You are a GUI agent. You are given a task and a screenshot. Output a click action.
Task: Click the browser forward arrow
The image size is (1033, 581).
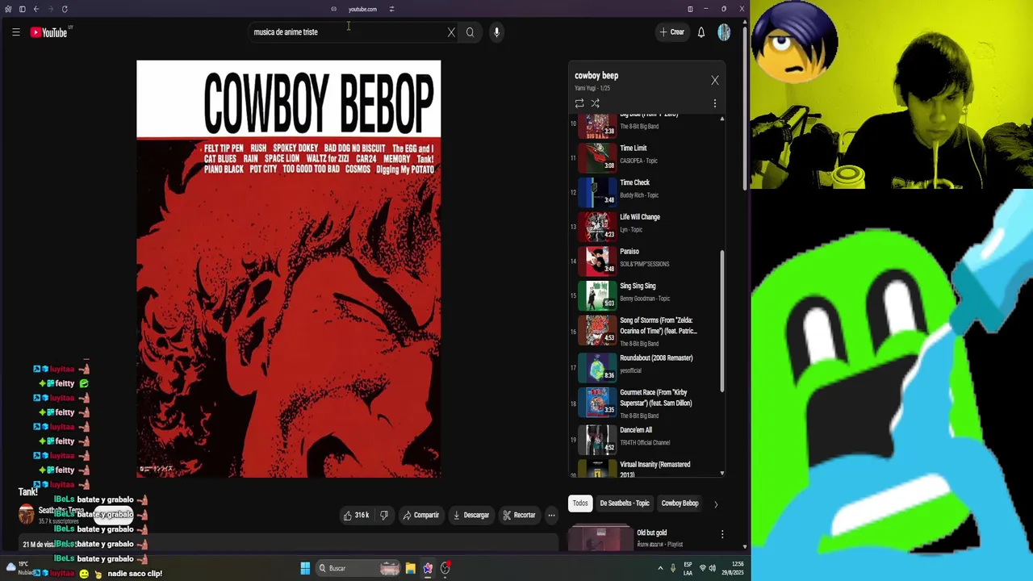pyautogui.click(x=50, y=9)
